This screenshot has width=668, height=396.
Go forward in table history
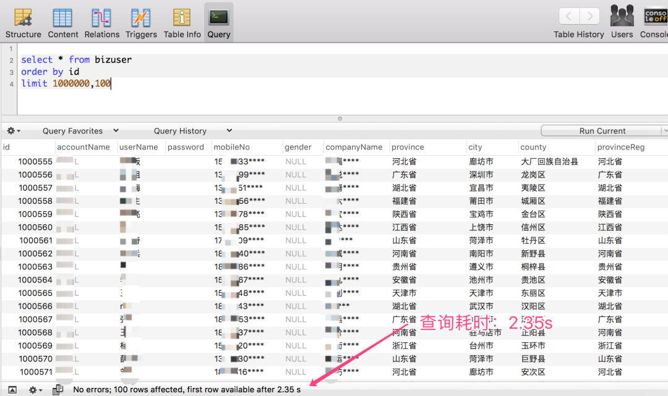coord(589,17)
